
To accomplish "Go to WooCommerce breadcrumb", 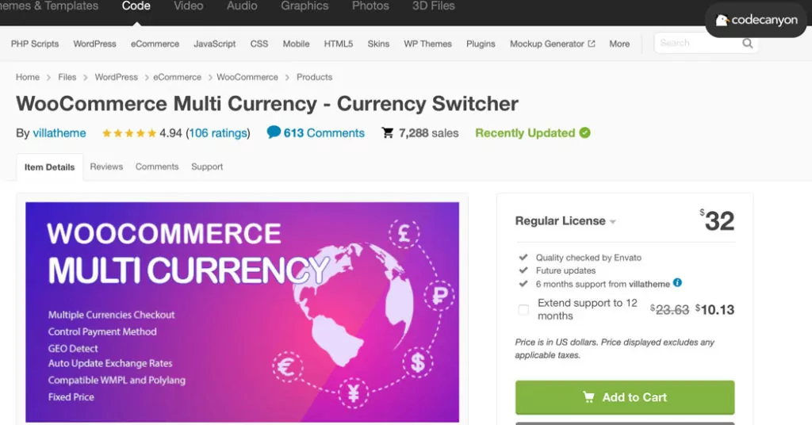I will pyautogui.click(x=247, y=77).
